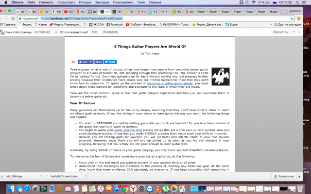Viewport: 311px width, 194px height.
Task: Open the Окно menu
Action: (141, 2)
